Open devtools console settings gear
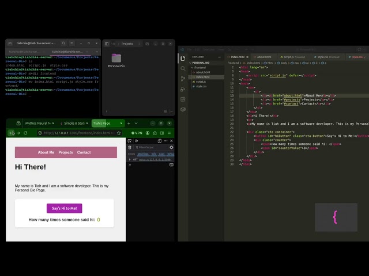This screenshot has height=276, width=369. pos(171,147)
